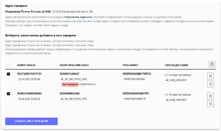Uncheck order 5029170640519040 checkbox
The height and width of the screenshot is (131, 221).
pyautogui.click(x=8, y=94)
